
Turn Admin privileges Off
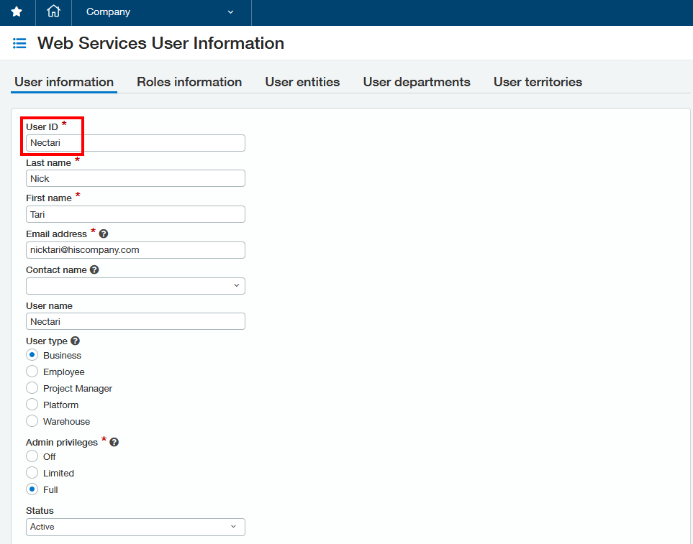tap(32, 457)
